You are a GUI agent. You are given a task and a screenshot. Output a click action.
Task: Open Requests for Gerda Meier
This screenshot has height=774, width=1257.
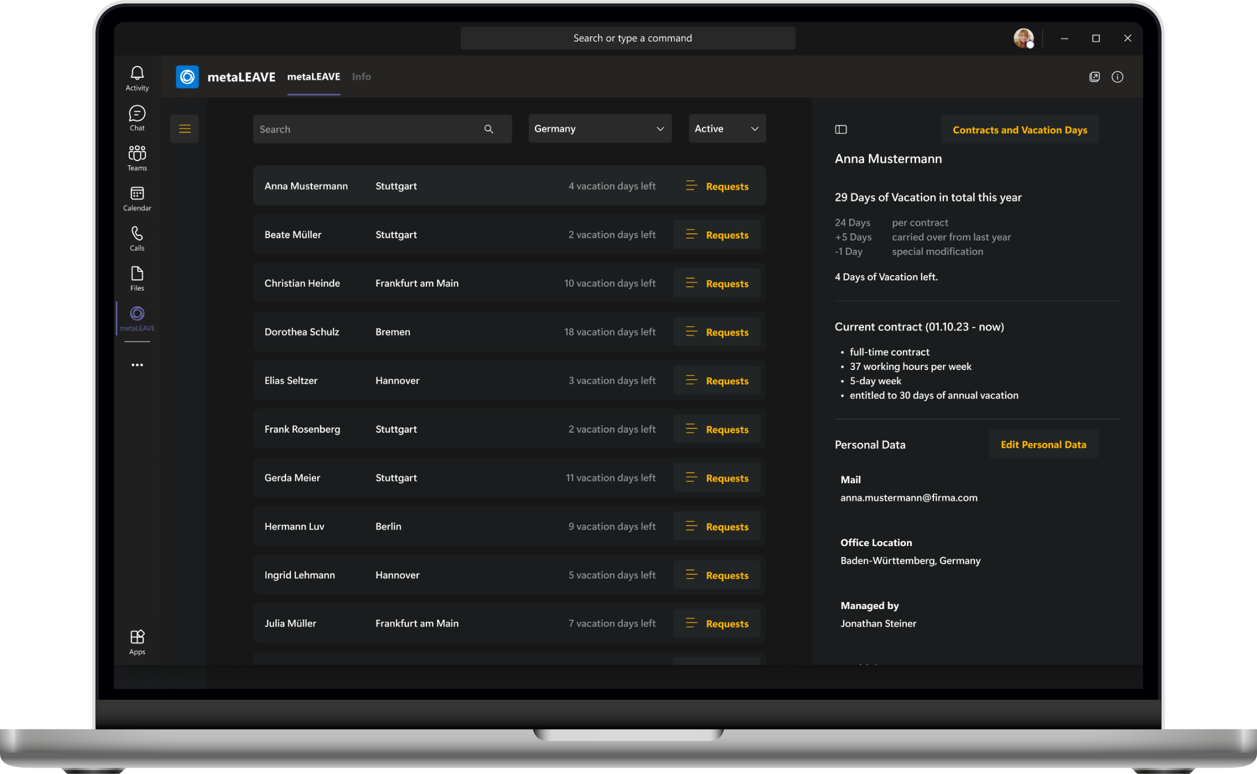[717, 478]
